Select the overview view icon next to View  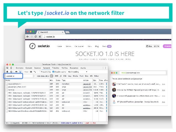click(x=35, y=72)
